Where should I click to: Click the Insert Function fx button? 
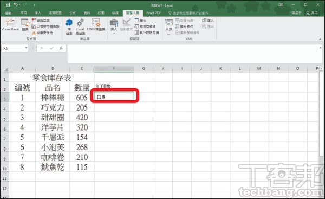click(61, 48)
